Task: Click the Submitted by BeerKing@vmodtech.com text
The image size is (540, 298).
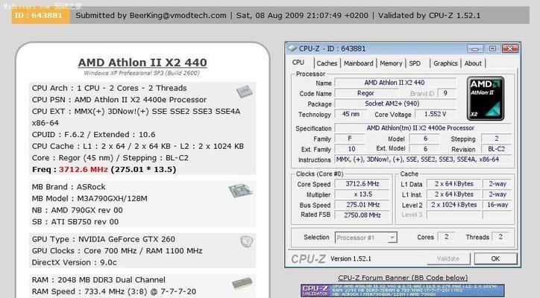Action: pyautogui.click(x=151, y=16)
